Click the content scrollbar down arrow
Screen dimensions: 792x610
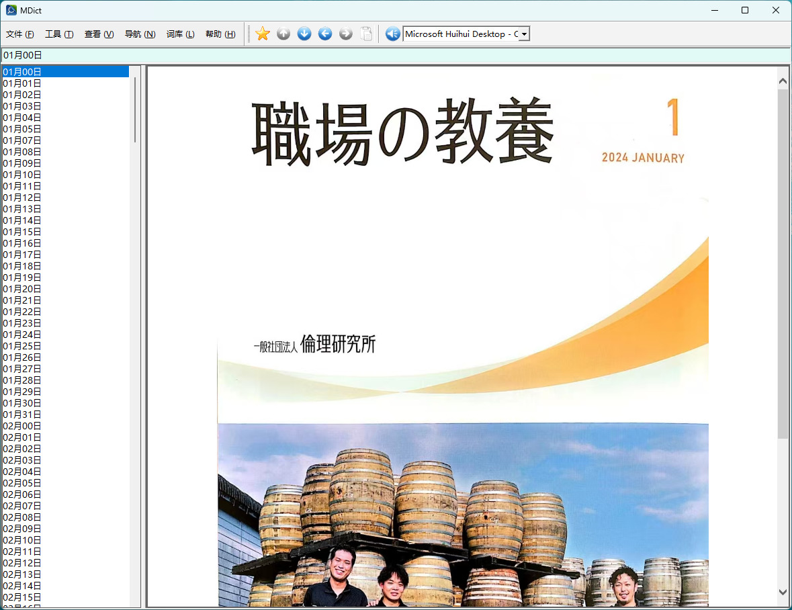click(783, 592)
